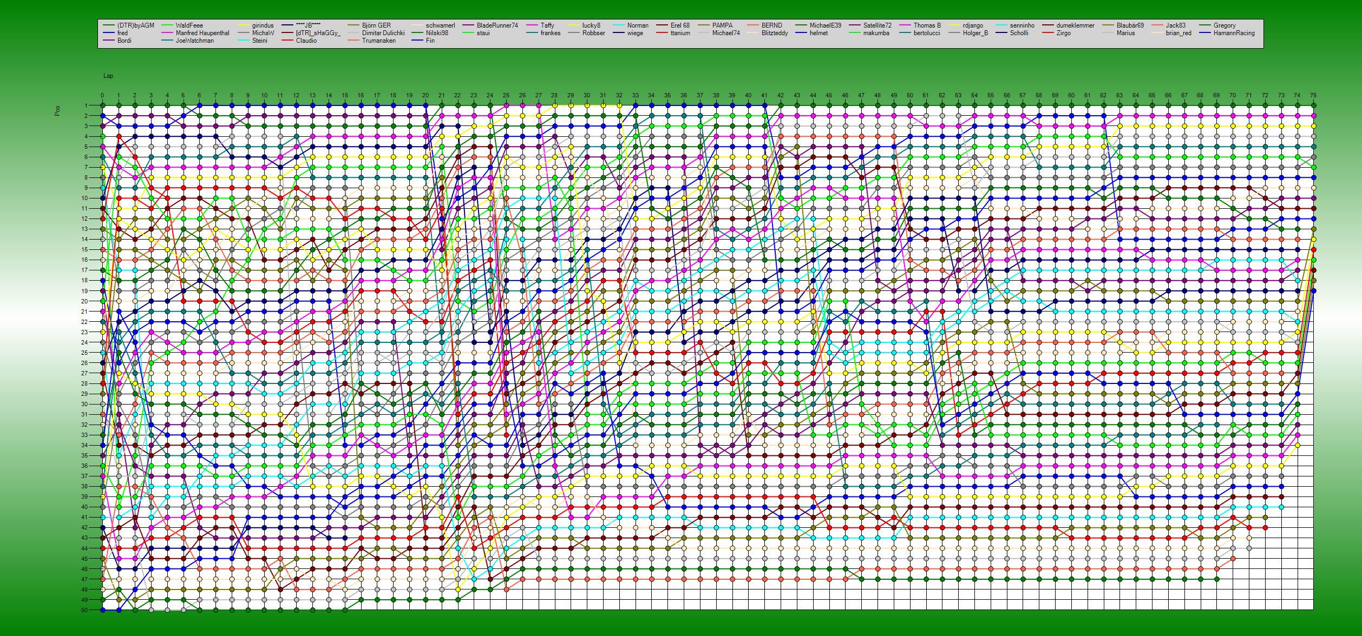Select legend entry Marius
Screen dimensions: 1362x636
coord(1125,33)
